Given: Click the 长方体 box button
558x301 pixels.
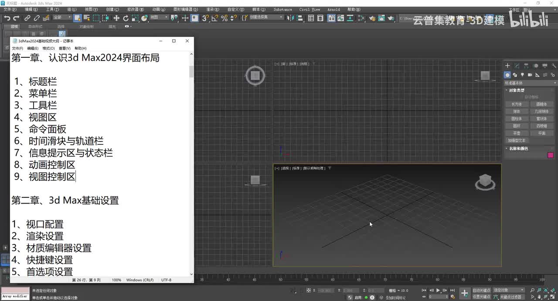Looking at the screenshot, I should point(517,104).
